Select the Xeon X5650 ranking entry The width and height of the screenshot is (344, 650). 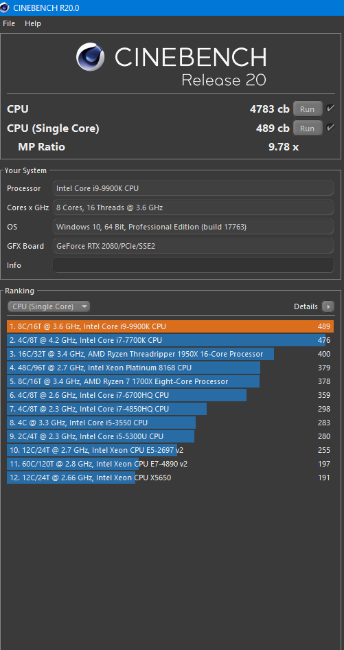170,478
